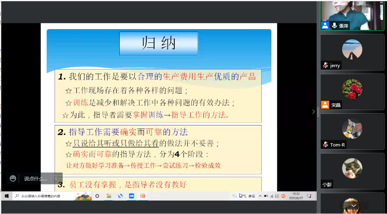This screenshot has height=214, width=387.
Task: Click the muted microphone icon next to jerry
Action: (325, 66)
